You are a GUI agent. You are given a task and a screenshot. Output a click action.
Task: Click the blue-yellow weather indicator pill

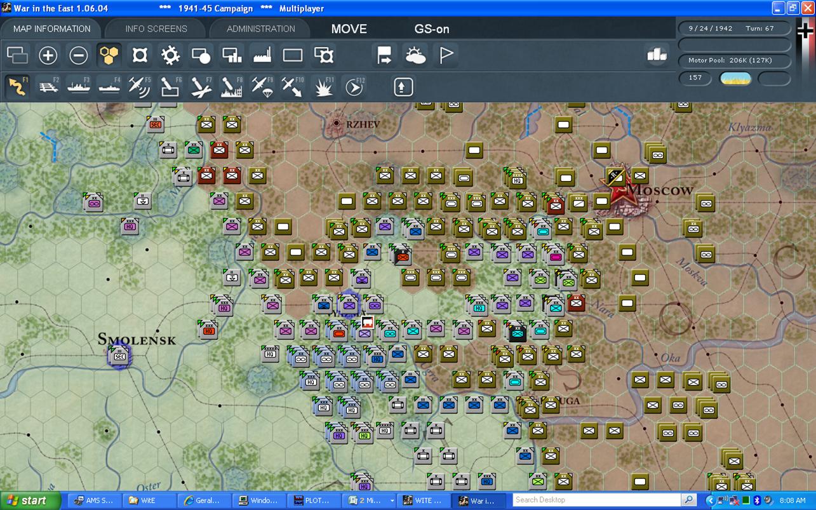pyautogui.click(x=735, y=78)
